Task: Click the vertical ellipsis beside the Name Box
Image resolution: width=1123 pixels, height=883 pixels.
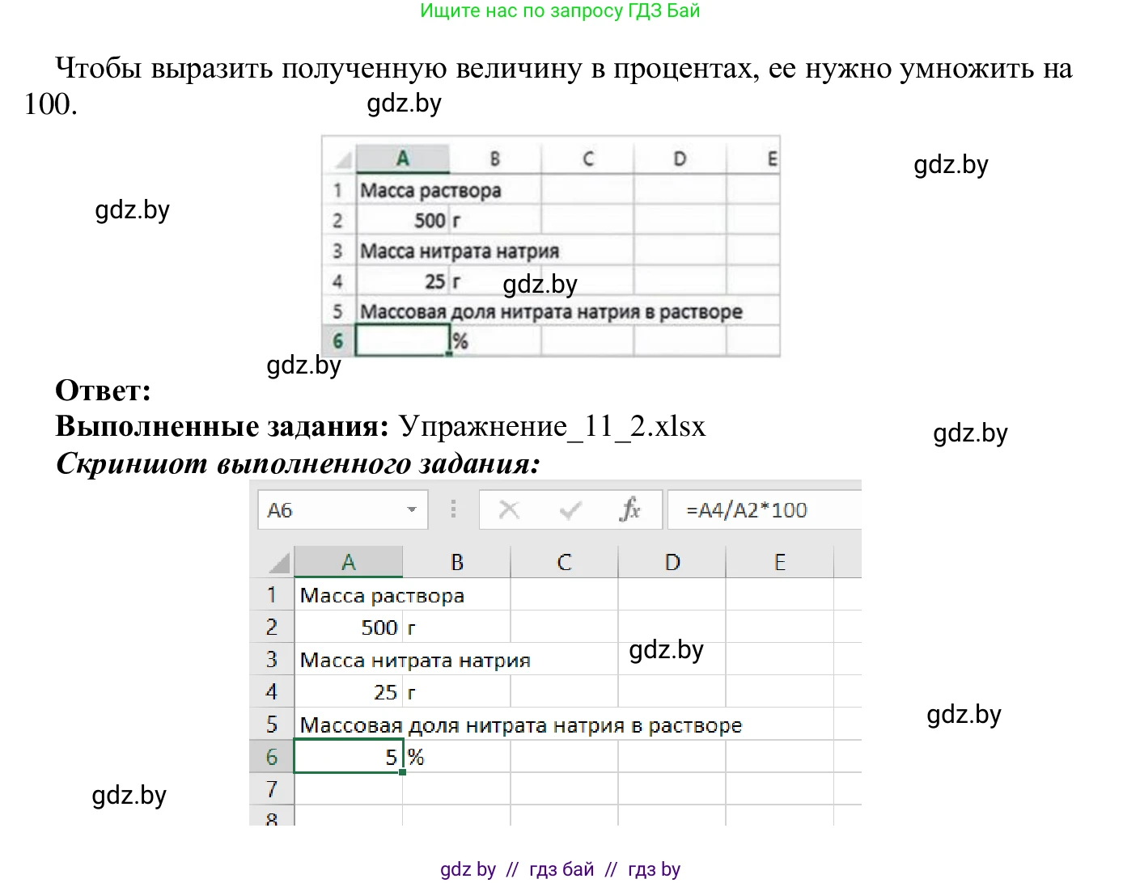Action: [453, 509]
